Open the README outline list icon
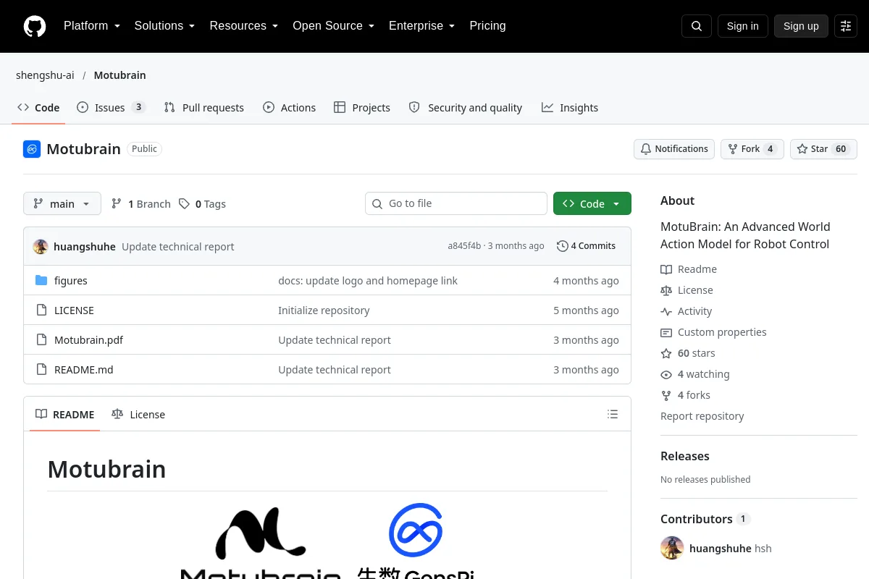The image size is (869, 579). 613,415
